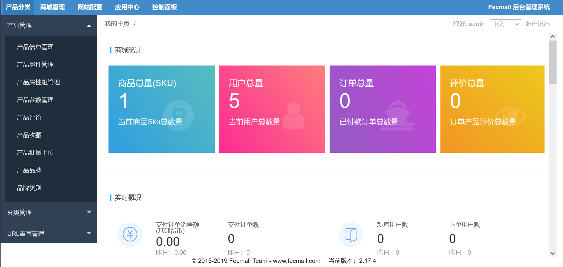Click the vertical scrollbar thumb
Image resolution: width=563 pixels, height=267 pixels.
(553, 62)
